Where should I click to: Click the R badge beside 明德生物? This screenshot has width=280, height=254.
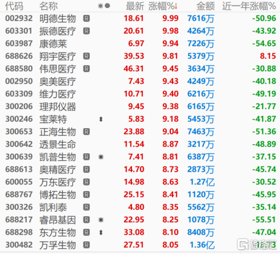tap(86, 18)
